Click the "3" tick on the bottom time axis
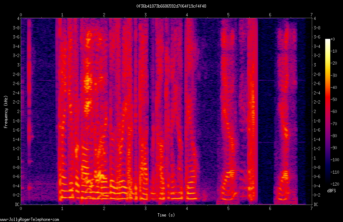 (x=145, y=209)
